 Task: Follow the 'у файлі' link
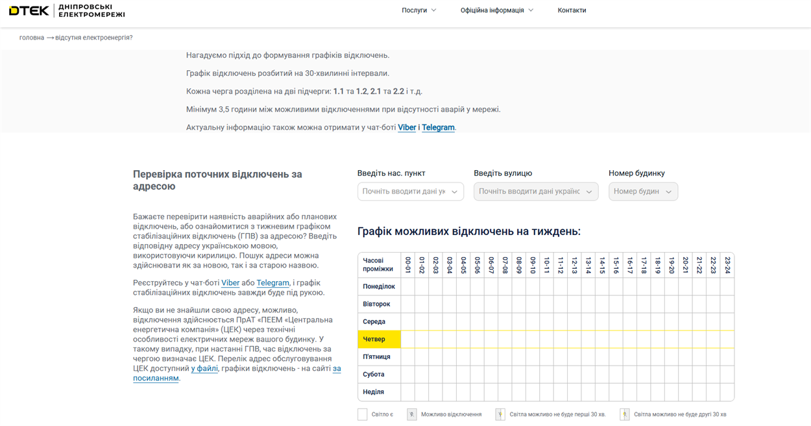tap(204, 369)
